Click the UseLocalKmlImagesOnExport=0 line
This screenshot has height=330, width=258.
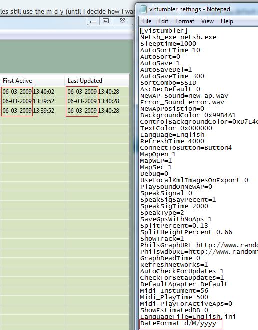[x=194, y=180]
